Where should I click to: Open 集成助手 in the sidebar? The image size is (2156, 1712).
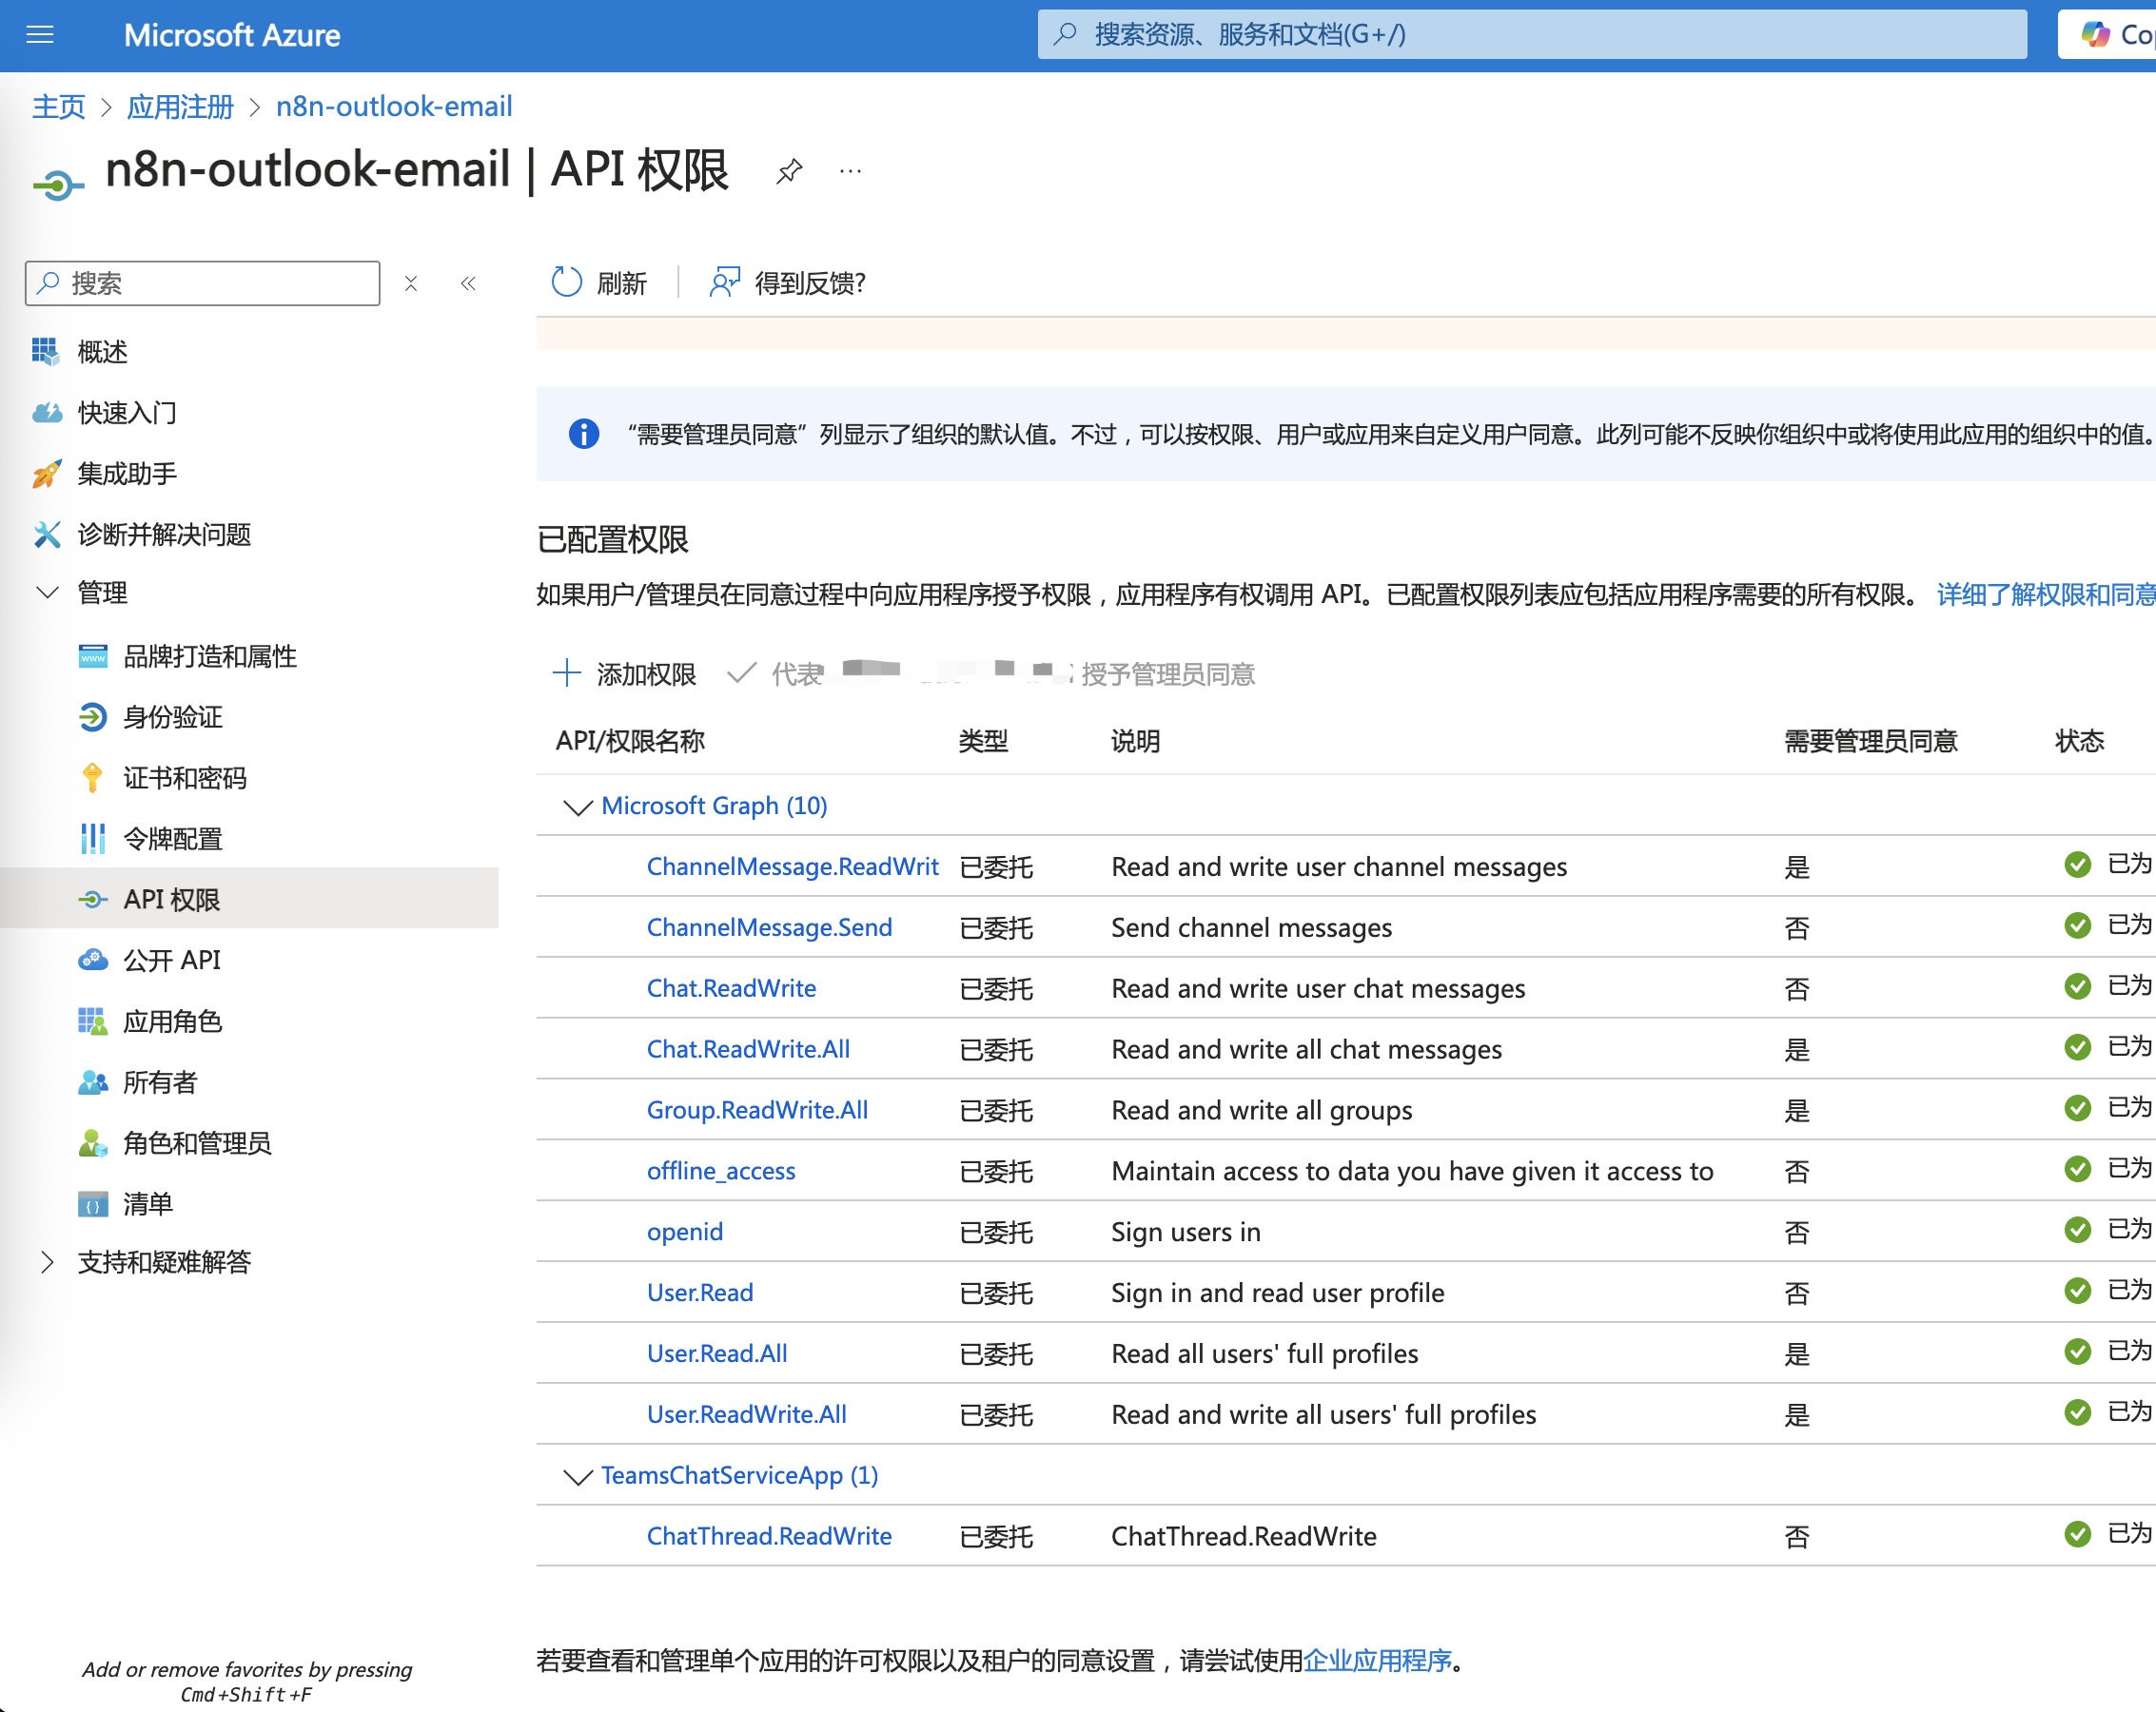127,474
